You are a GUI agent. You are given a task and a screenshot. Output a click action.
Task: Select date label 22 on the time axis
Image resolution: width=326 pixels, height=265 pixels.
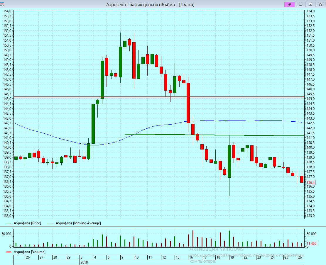pyautogui.click(x=246, y=257)
